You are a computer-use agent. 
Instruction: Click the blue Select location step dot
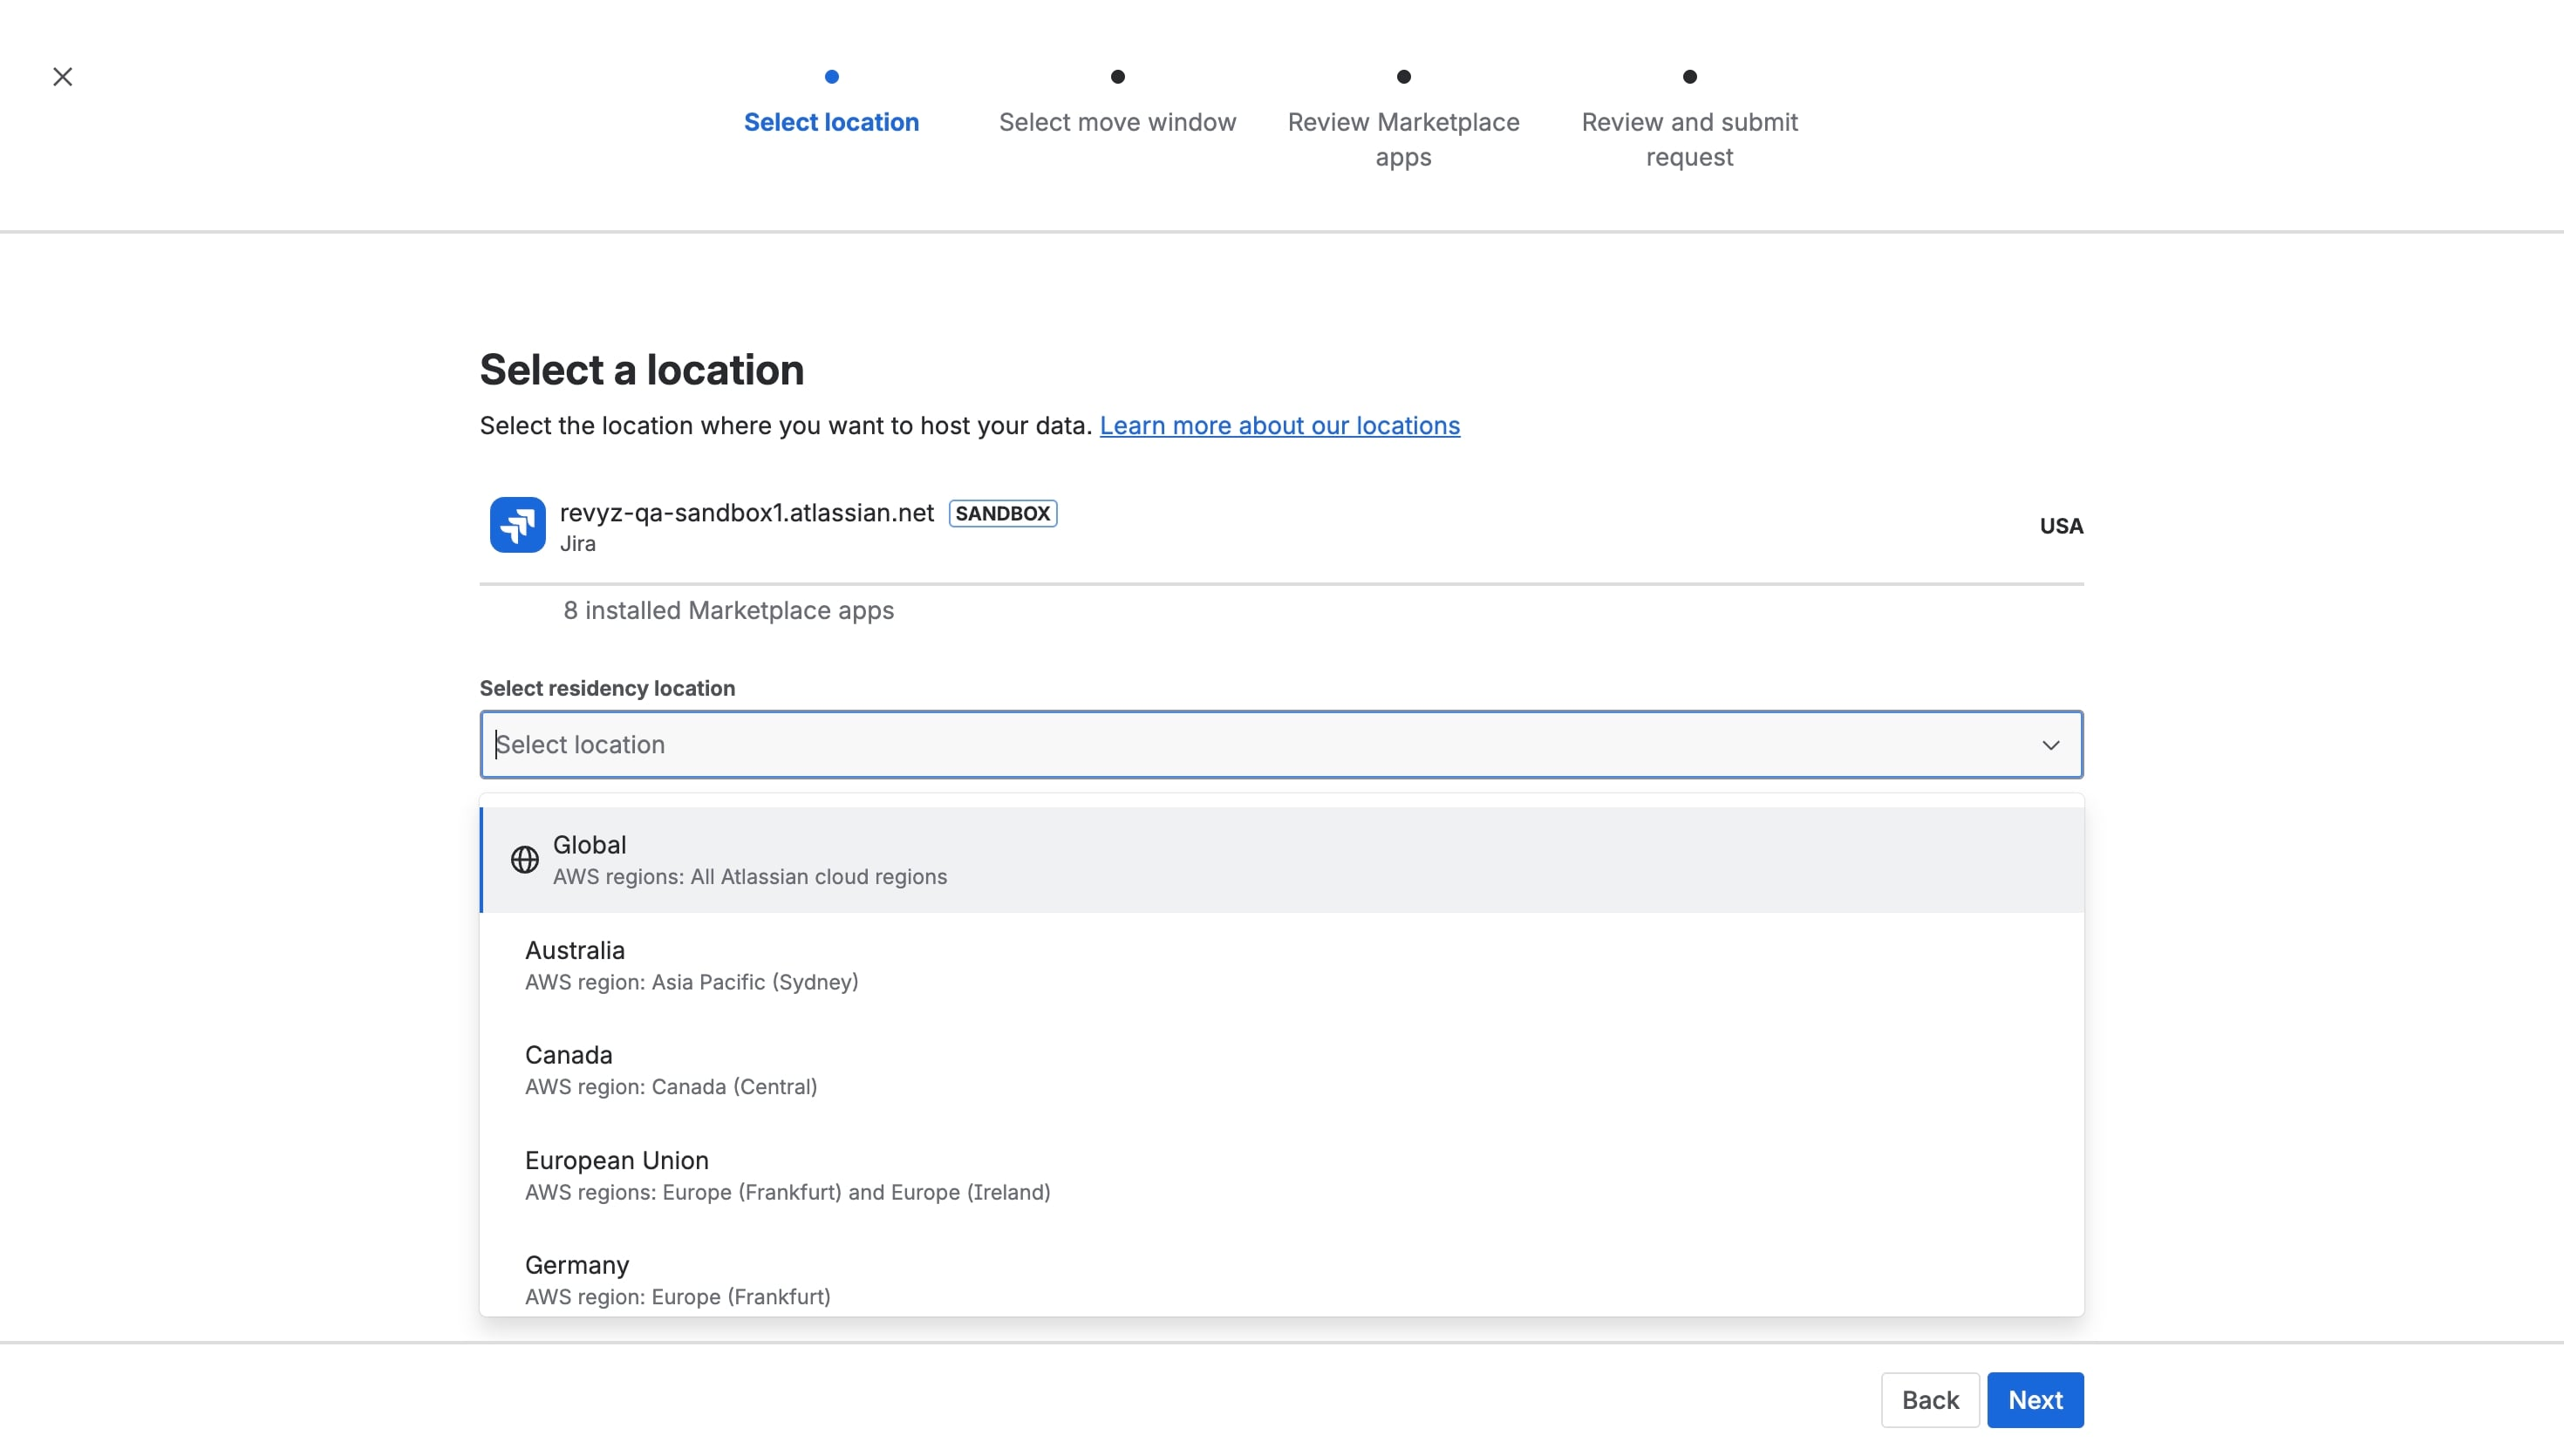pos(831,77)
